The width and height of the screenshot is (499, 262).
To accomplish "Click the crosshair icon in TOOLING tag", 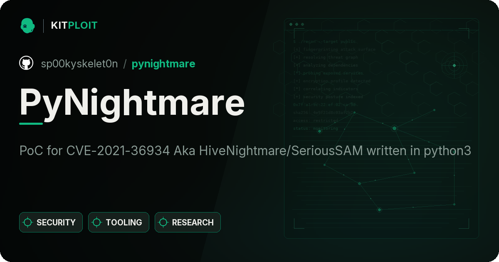I will click(x=97, y=222).
